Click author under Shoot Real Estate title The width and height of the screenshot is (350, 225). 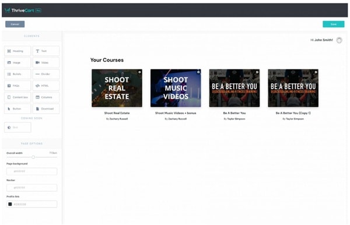click(x=117, y=119)
